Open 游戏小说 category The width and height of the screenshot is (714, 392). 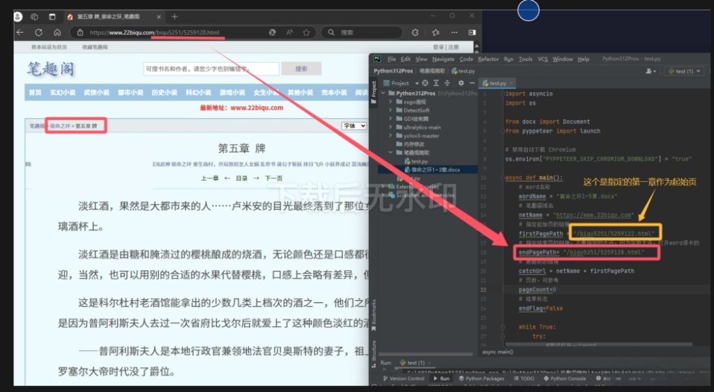click(x=232, y=93)
